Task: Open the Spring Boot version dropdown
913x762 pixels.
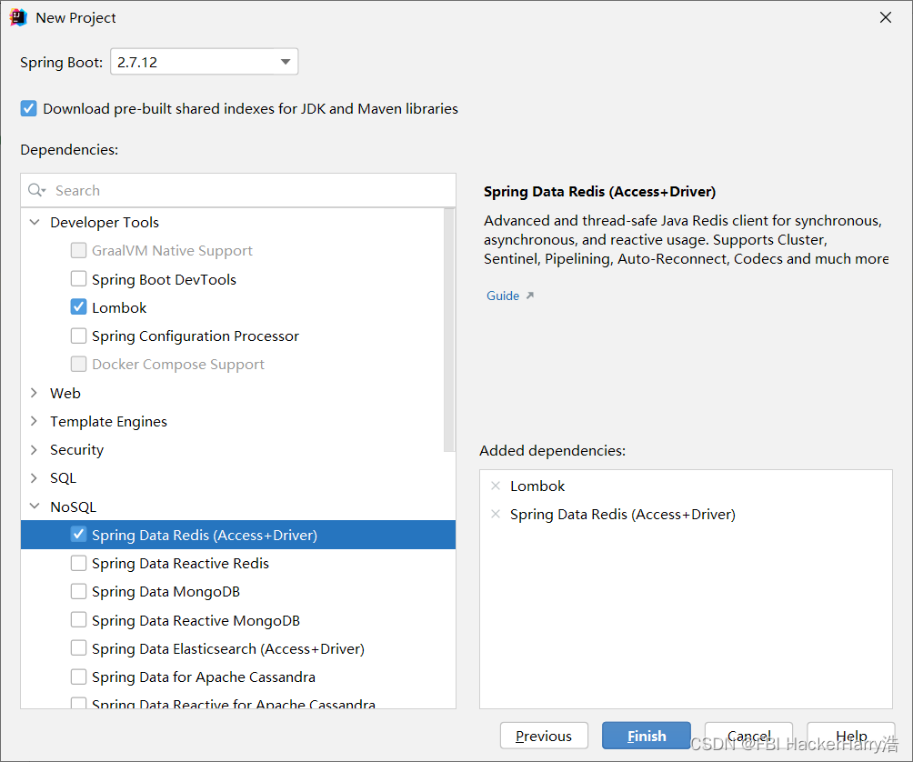Action: point(204,62)
